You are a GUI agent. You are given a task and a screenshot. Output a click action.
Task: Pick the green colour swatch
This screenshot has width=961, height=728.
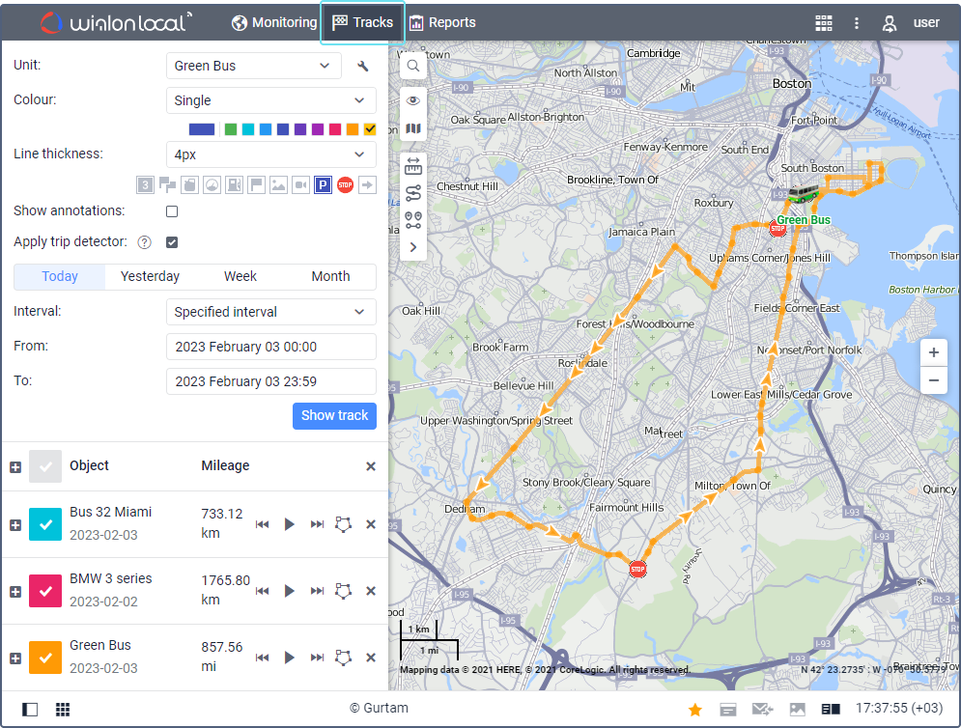(x=231, y=129)
